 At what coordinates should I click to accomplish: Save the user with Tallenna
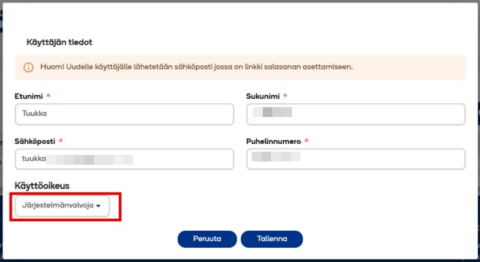coord(272,239)
